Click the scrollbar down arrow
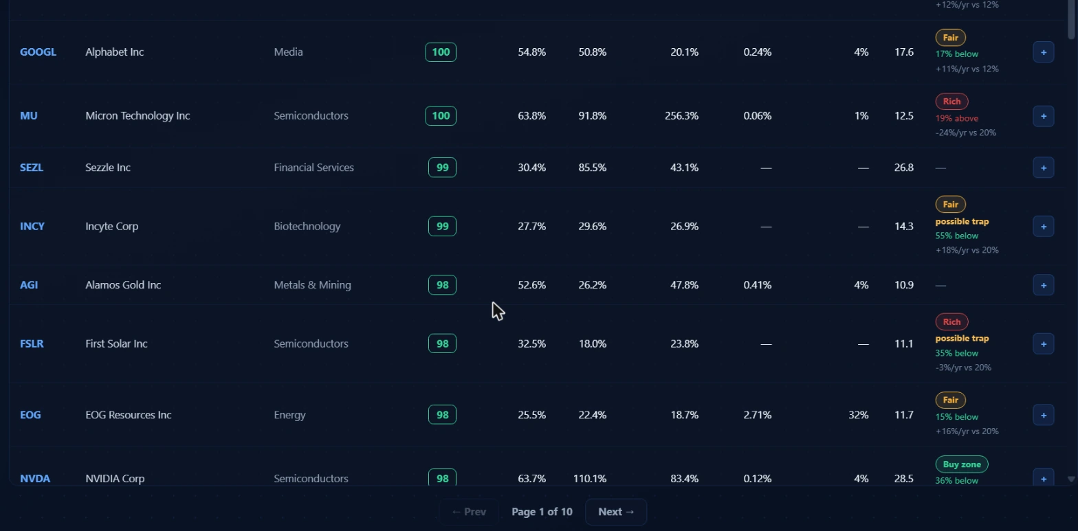 click(1070, 479)
